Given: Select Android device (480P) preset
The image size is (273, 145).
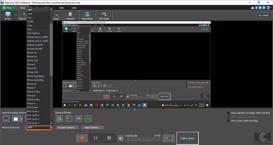Looking at the screenshot, I should click(x=38, y=37).
